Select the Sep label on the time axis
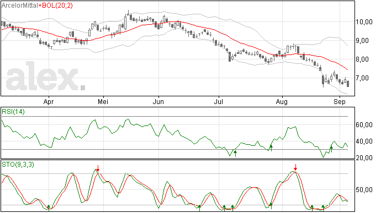 click(340, 102)
